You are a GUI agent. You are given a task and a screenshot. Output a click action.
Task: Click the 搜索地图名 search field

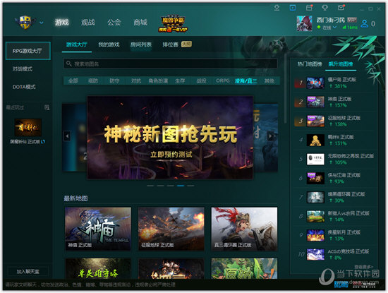tap(170, 64)
